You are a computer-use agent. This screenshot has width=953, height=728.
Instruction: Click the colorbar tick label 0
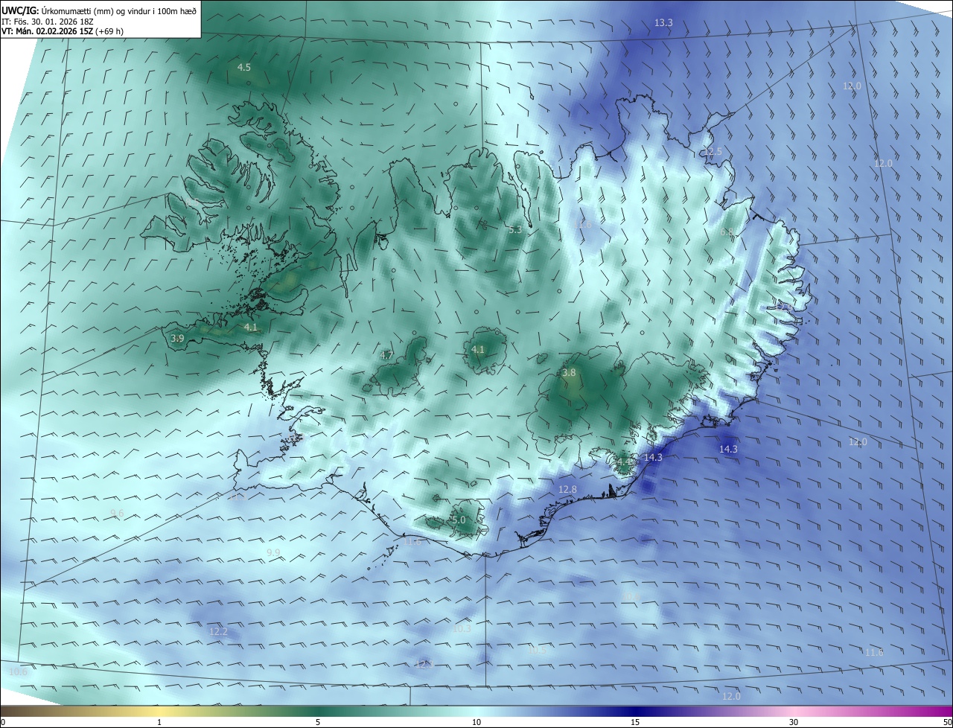3,722
